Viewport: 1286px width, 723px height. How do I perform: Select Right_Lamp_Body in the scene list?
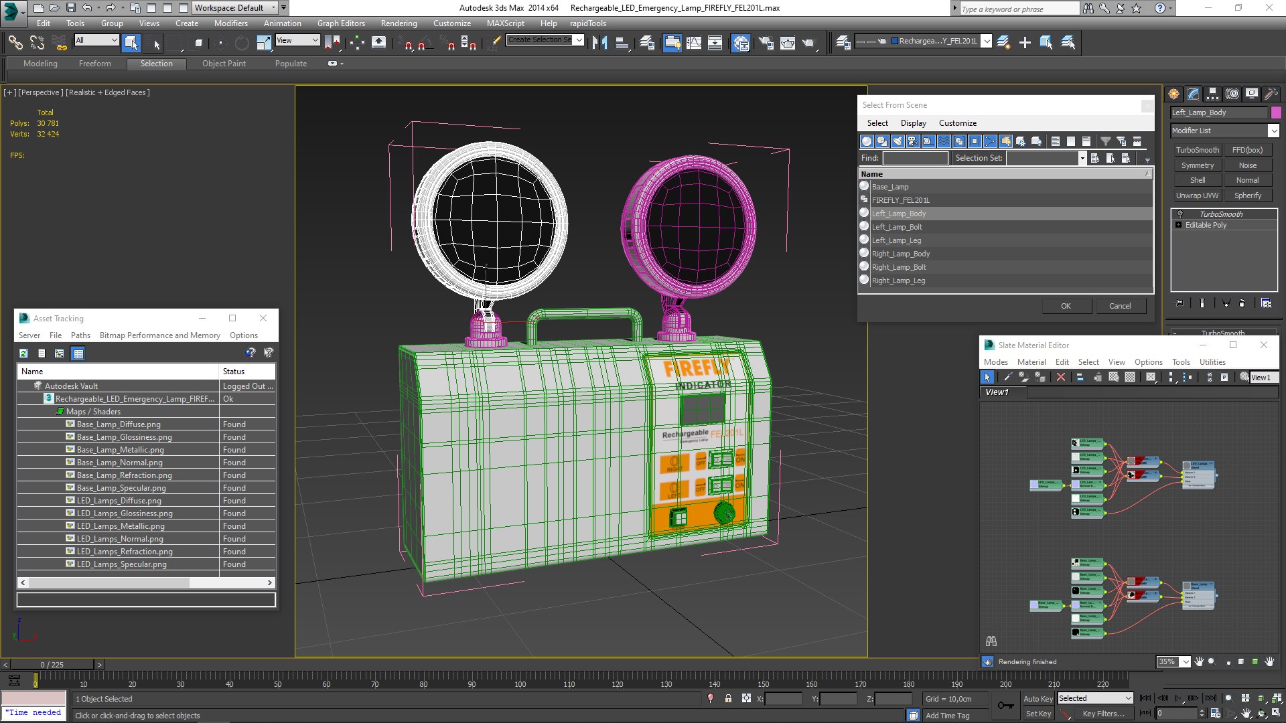(900, 254)
